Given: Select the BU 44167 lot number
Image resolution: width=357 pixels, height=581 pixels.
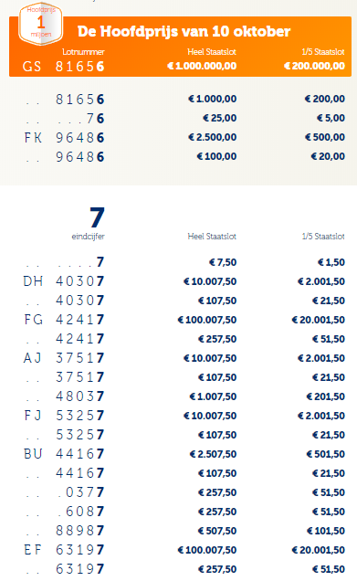Looking at the screenshot, I should (64, 454).
